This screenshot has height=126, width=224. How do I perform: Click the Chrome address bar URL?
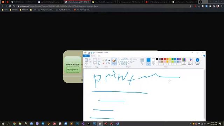point(59,6)
